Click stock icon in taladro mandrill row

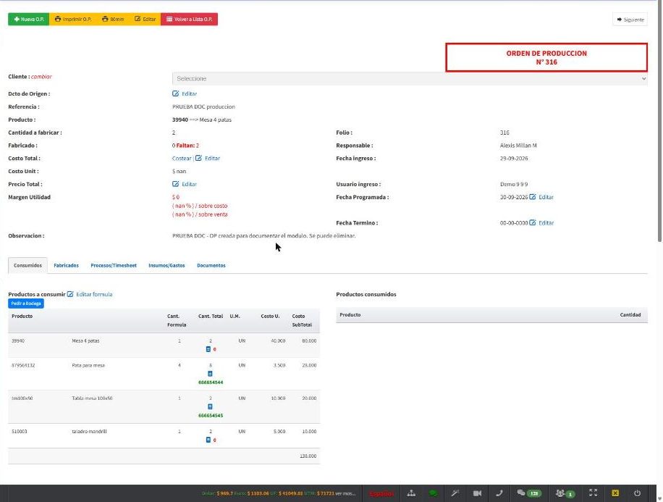[x=208, y=440]
